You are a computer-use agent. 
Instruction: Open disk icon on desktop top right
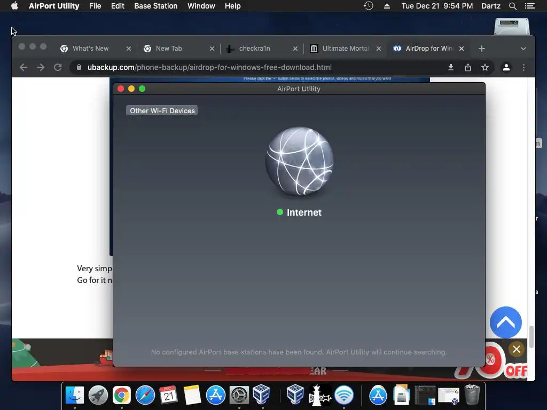(x=512, y=26)
